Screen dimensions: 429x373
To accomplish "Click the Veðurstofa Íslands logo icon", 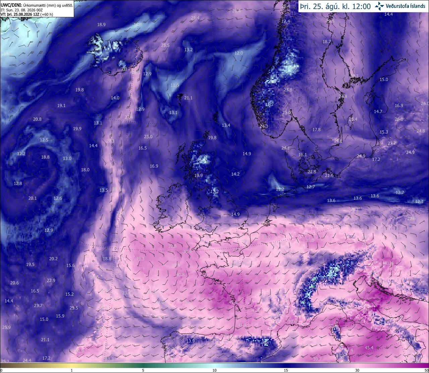I will tap(379, 6).
